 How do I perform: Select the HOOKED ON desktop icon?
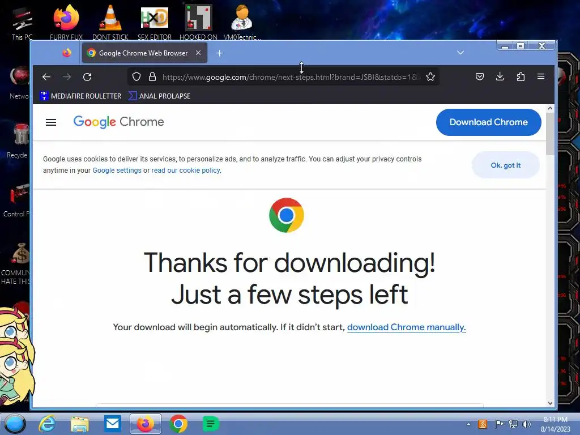[199, 23]
